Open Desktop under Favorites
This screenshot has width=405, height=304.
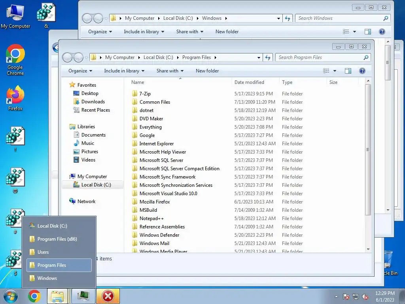(x=90, y=93)
